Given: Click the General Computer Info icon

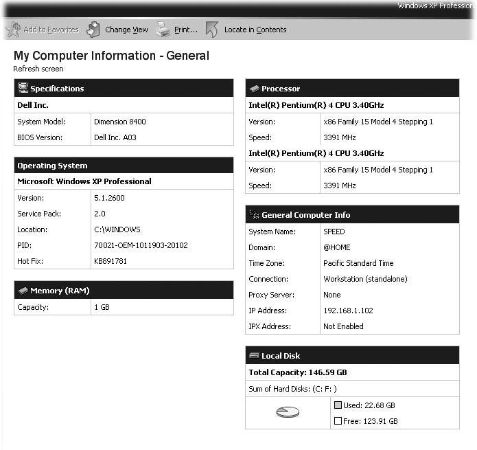Looking at the screenshot, I should click(254, 214).
